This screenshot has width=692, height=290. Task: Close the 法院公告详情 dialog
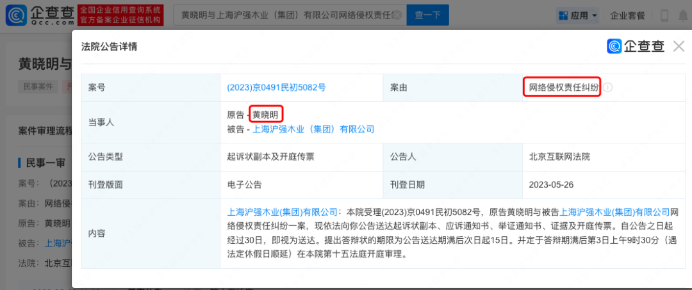coord(679,46)
